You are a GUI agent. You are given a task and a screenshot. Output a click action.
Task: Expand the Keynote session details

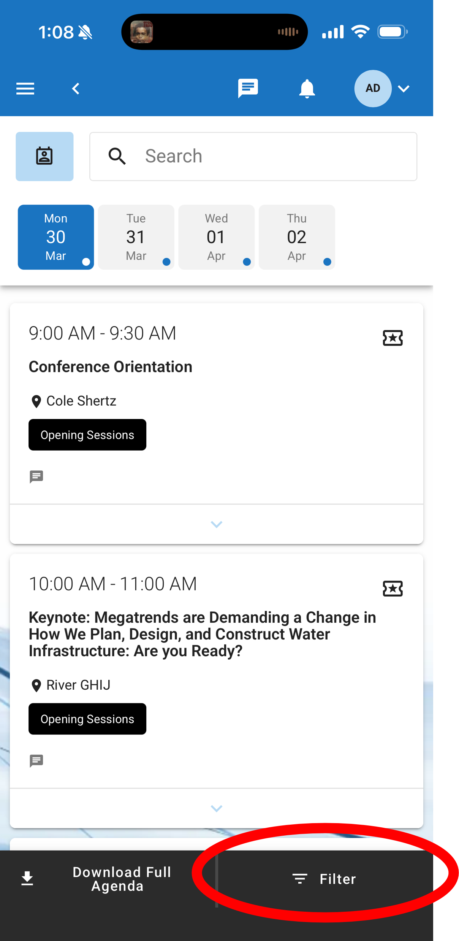point(216,808)
